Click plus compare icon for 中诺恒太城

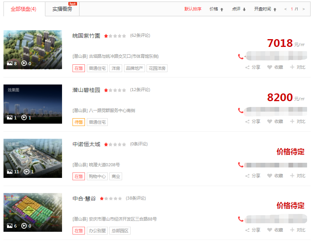[292, 176]
